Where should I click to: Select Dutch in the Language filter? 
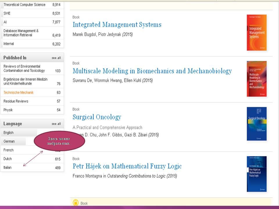tap(8, 159)
